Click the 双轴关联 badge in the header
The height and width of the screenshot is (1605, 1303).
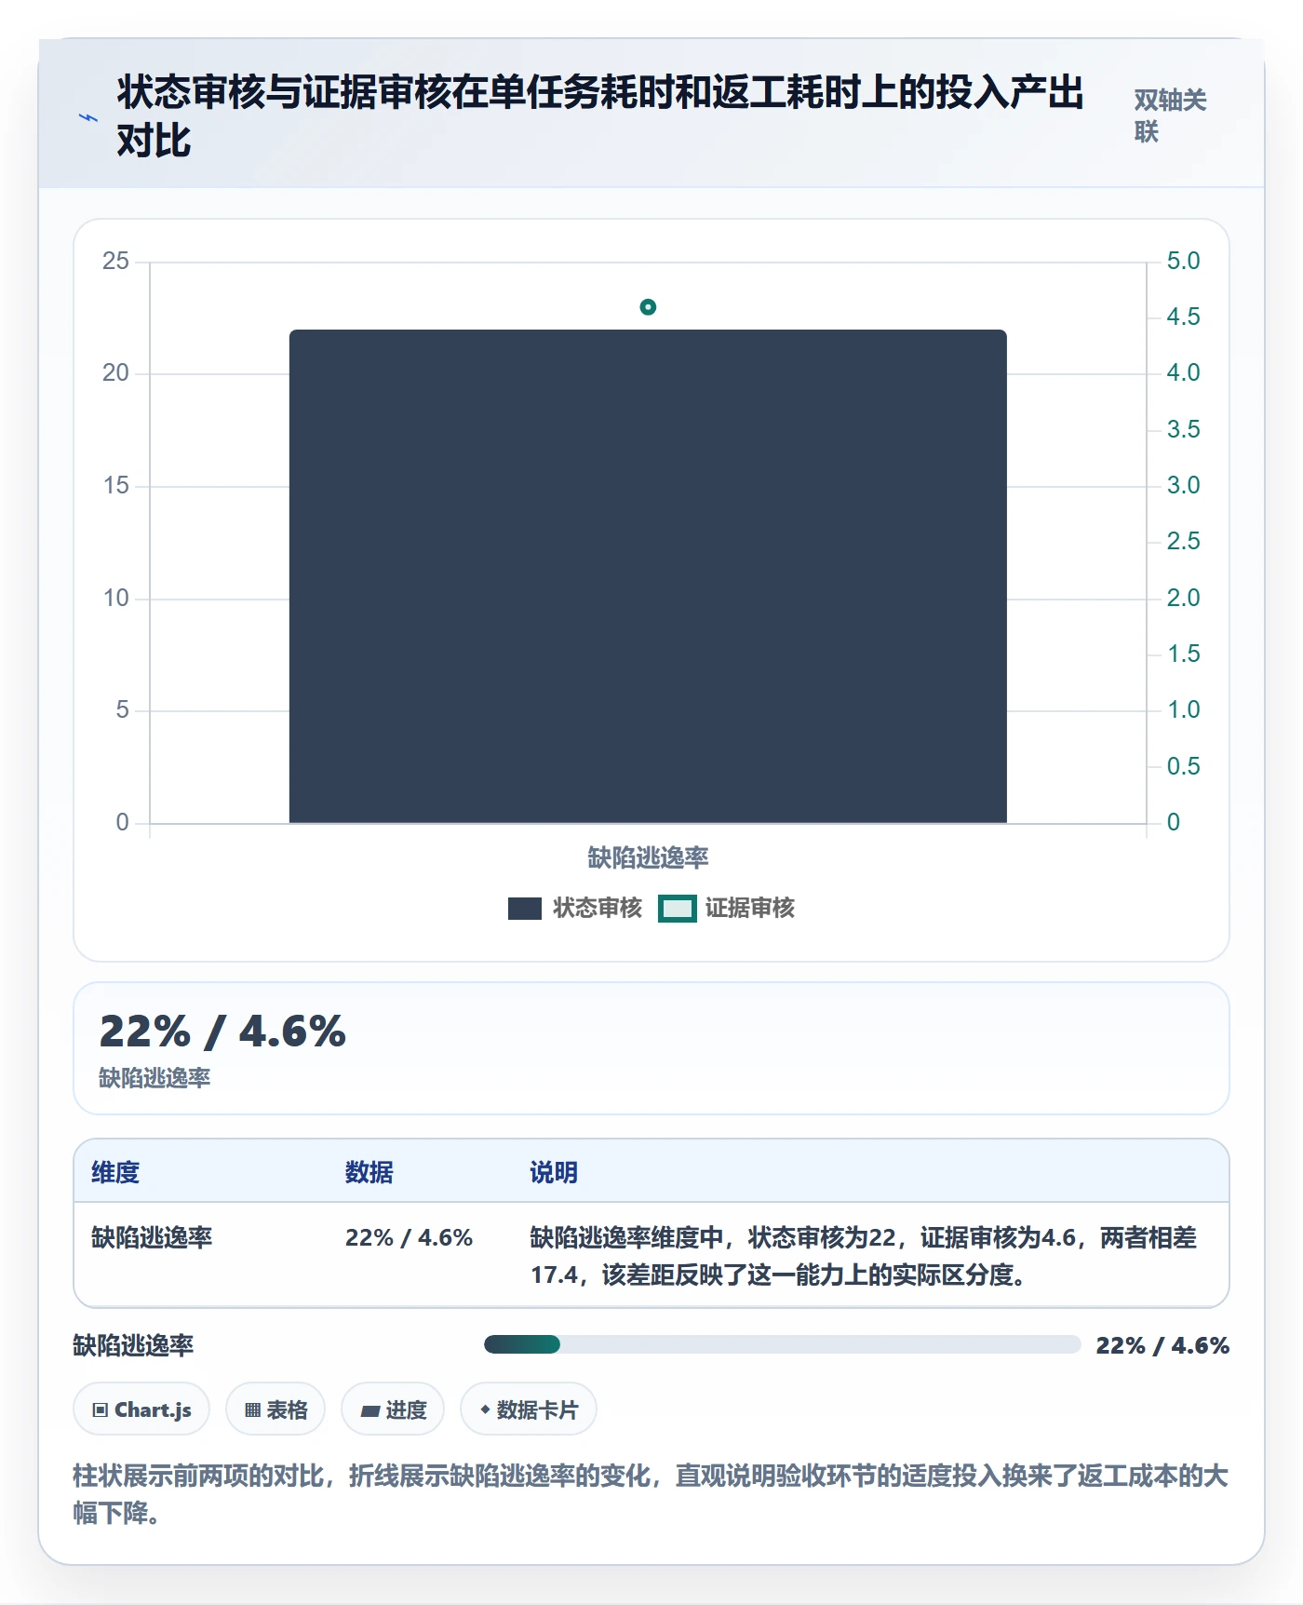point(1171,115)
